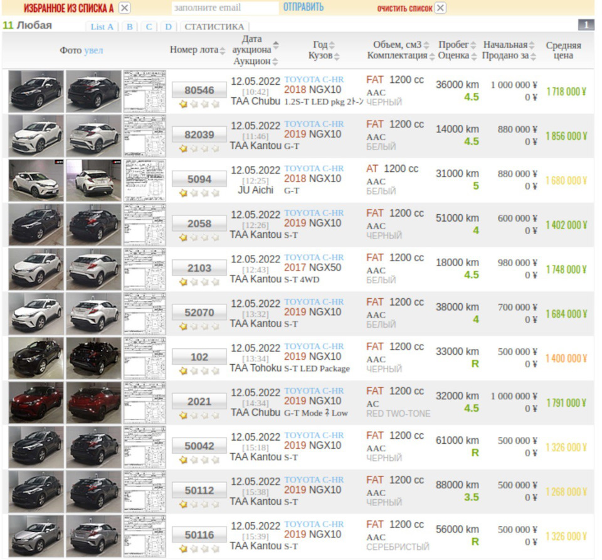The image size is (602, 560).
Task: Select the RED TWO-TONE color text
Action: click(x=398, y=414)
